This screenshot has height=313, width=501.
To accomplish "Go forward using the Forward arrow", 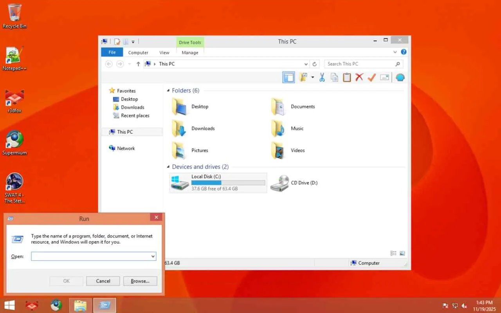I will (120, 64).
